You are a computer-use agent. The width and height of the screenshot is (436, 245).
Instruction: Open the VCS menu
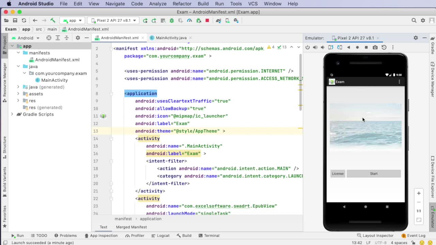[253, 4]
